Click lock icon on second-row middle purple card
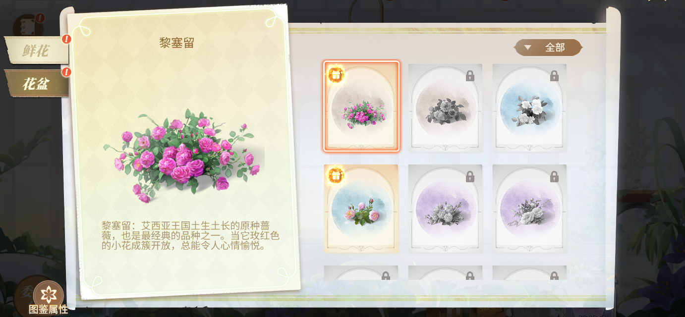The height and width of the screenshot is (317, 685). 470,176
